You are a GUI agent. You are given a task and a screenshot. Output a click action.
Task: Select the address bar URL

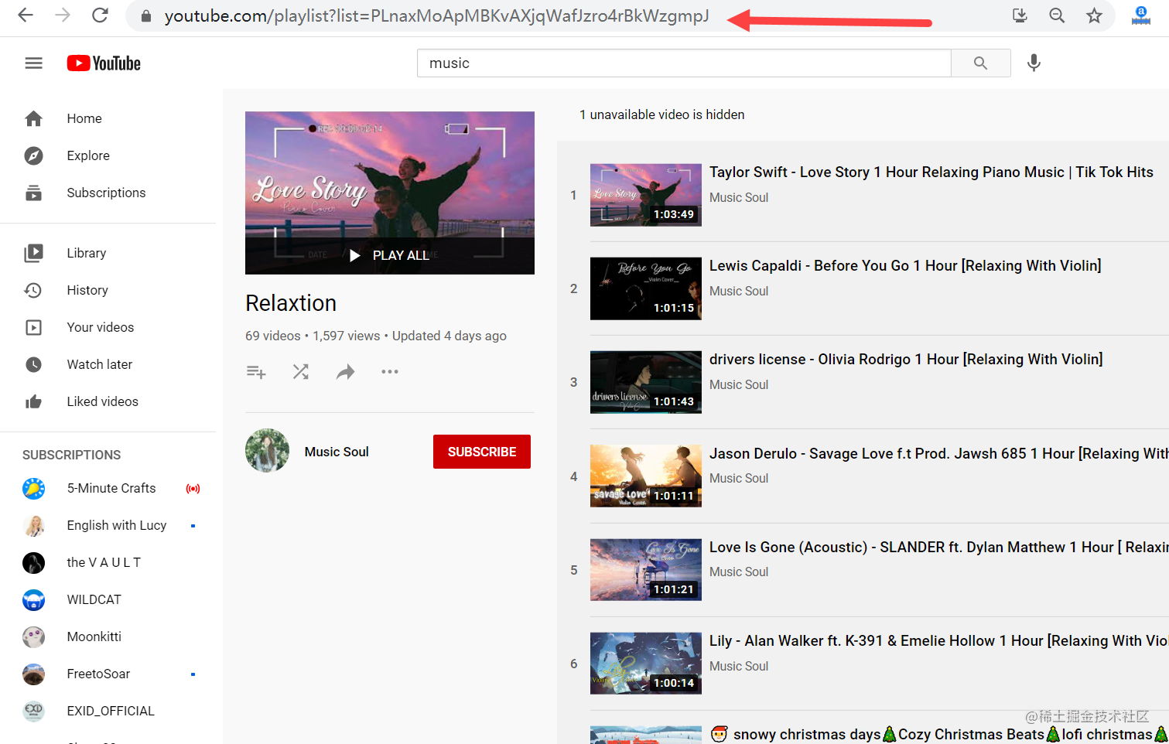pyautogui.click(x=436, y=15)
